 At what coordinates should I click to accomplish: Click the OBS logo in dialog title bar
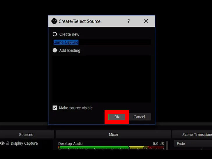tap(54, 21)
